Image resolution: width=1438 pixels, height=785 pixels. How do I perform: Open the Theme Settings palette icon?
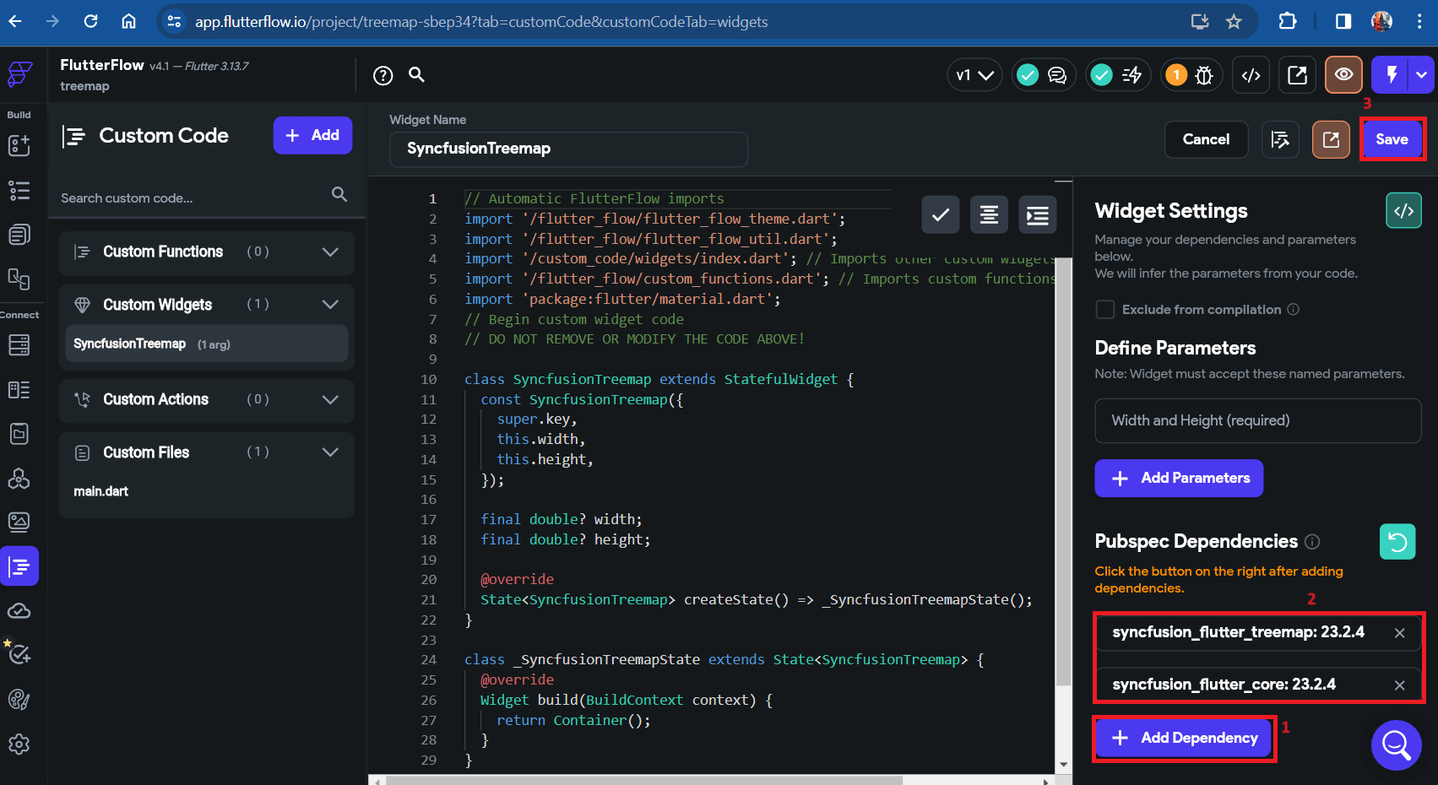tap(19, 699)
